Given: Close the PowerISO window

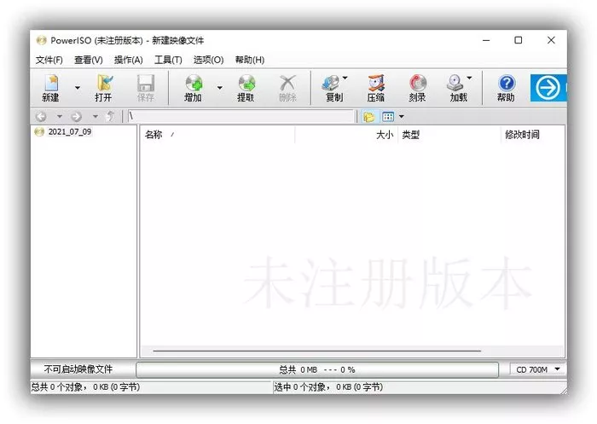Looking at the screenshot, I should click(x=551, y=40).
